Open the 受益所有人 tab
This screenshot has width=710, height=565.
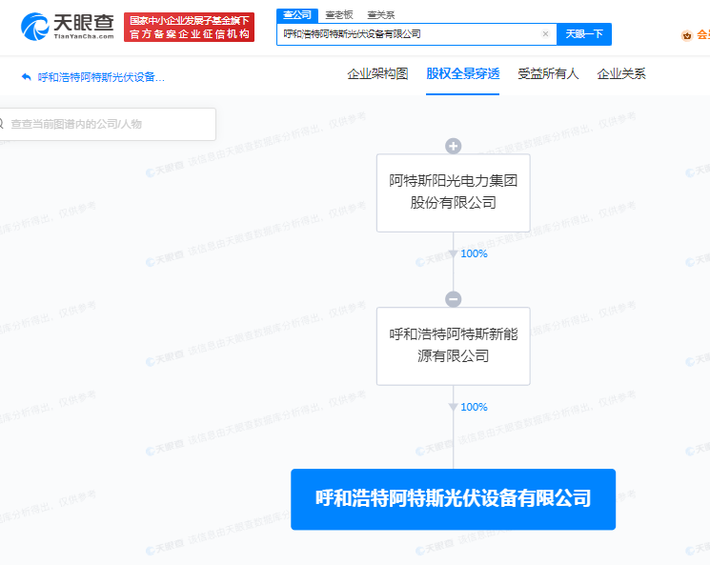(x=548, y=73)
